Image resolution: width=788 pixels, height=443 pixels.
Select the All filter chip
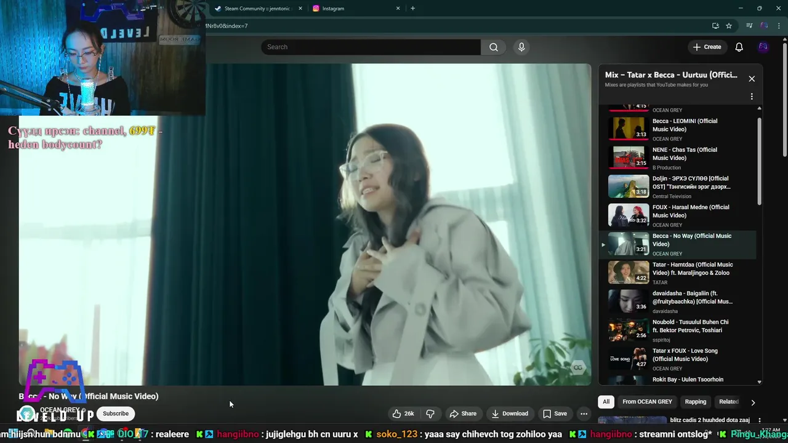click(x=606, y=402)
